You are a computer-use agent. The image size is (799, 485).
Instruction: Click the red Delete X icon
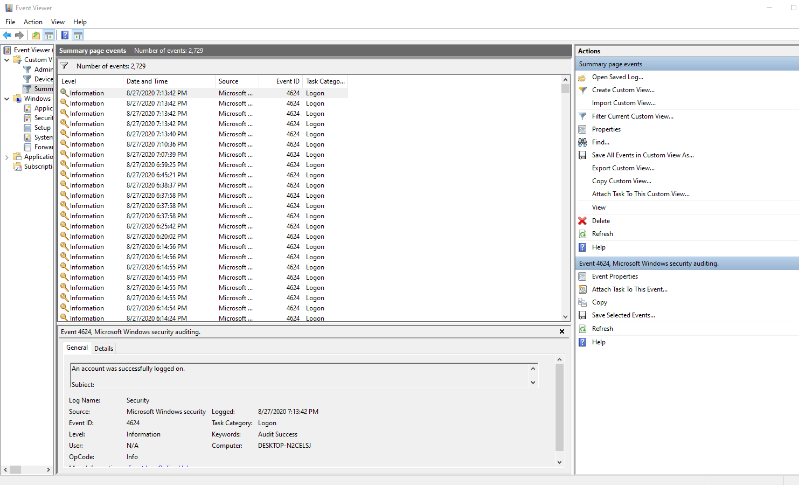[x=582, y=221]
